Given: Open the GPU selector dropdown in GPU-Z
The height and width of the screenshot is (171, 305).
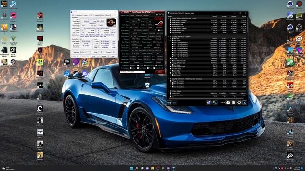Looking at the screenshot, I should [x=132, y=72].
